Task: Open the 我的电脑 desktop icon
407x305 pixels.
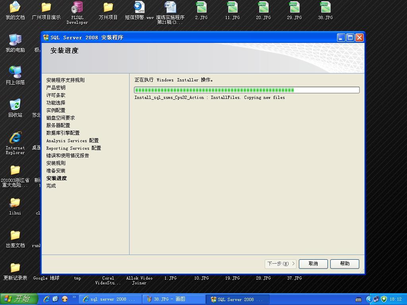Action: click(15, 40)
